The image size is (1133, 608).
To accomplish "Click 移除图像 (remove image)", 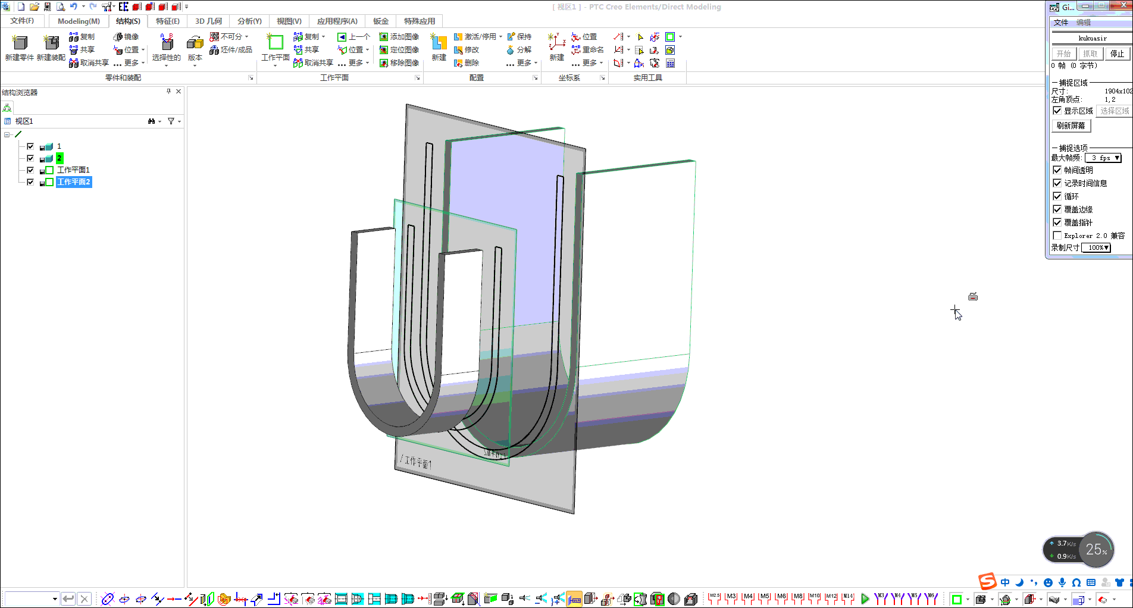I will click(399, 63).
